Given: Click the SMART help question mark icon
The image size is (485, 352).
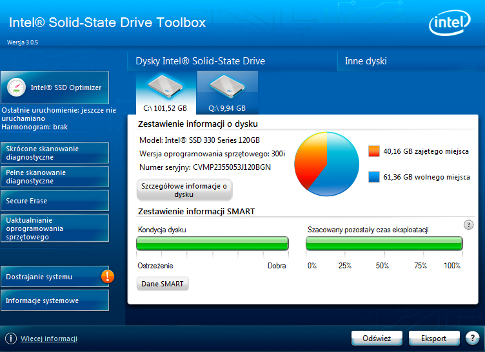Looking at the screenshot, I should pyautogui.click(x=469, y=225).
